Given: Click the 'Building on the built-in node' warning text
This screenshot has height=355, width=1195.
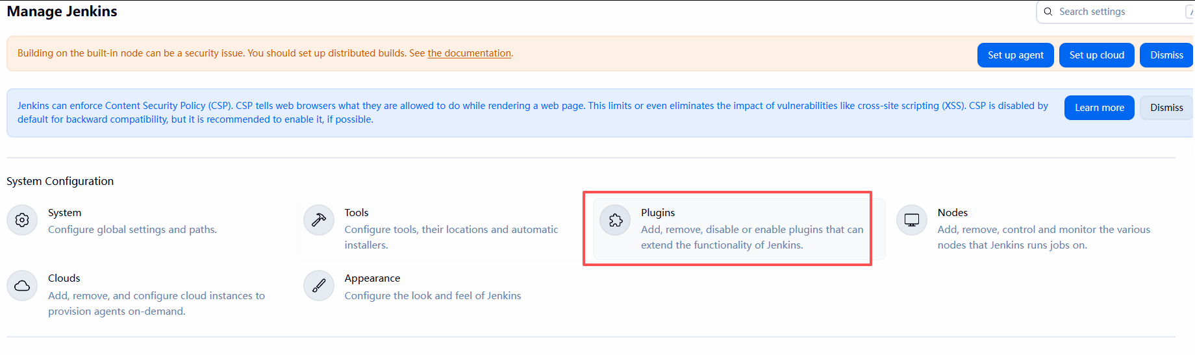Looking at the screenshot, I should click(x=265, y=53).
